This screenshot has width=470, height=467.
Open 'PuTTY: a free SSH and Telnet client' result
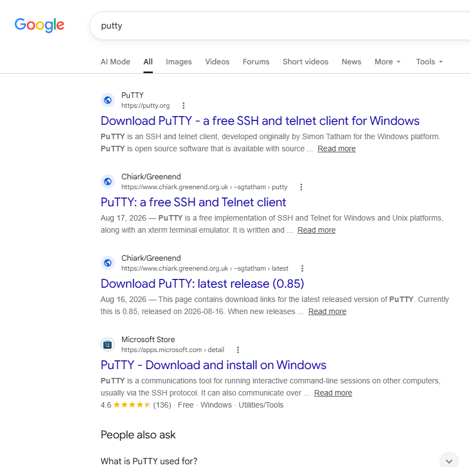coord(193,202)
